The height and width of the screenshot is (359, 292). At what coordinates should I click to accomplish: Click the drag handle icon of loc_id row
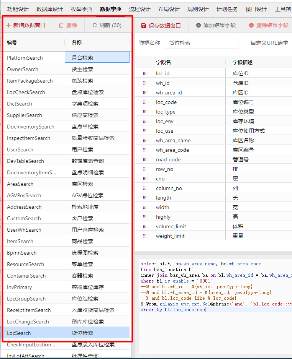(145, 73)
